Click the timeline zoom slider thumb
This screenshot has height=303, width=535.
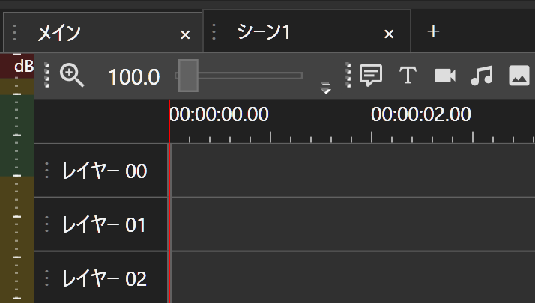(188, 75)
